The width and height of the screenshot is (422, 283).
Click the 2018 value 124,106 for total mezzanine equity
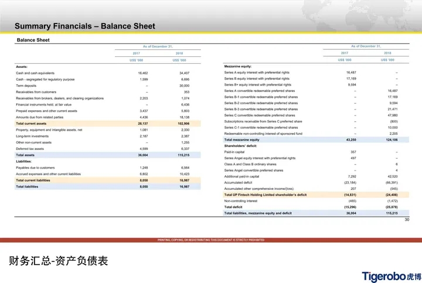tap(392, 140)
